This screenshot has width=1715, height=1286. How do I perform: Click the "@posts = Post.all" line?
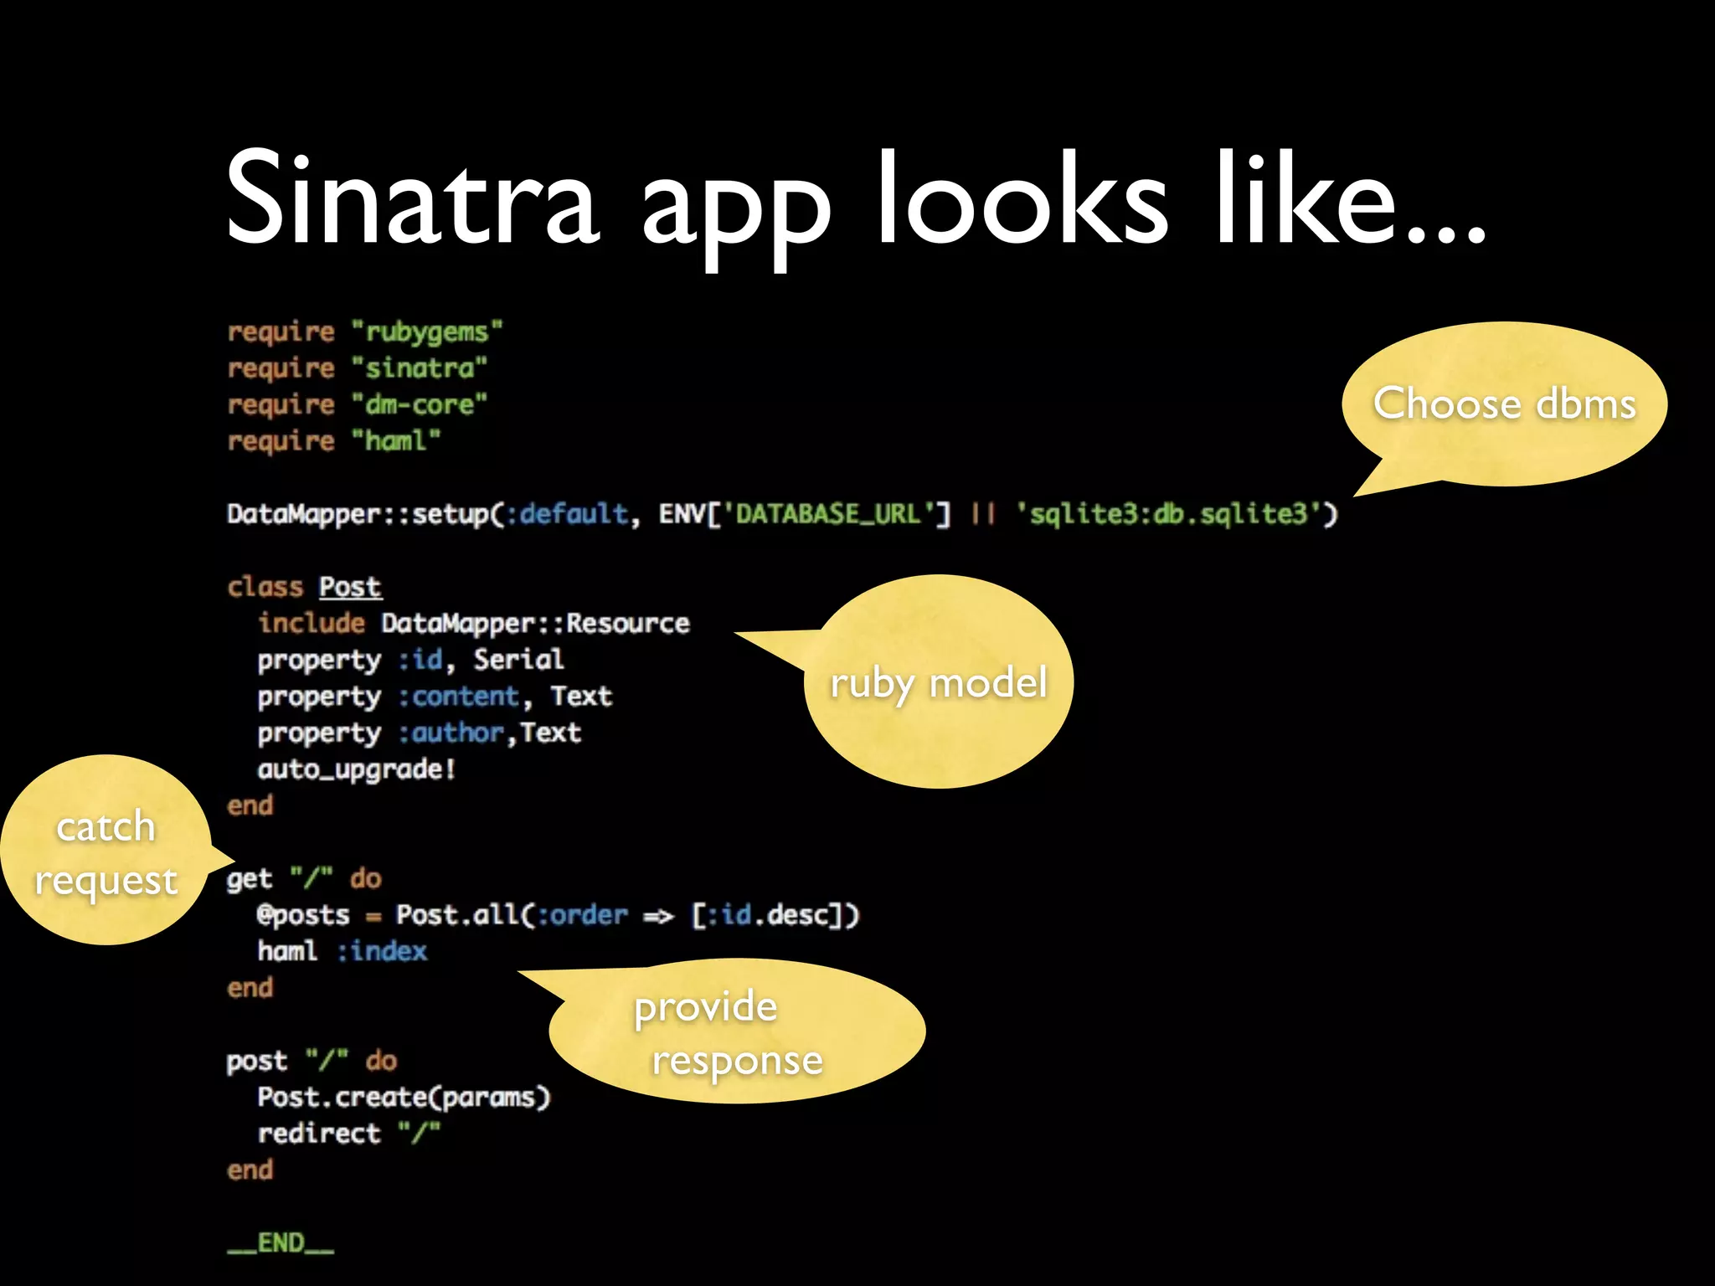point(558,915)
